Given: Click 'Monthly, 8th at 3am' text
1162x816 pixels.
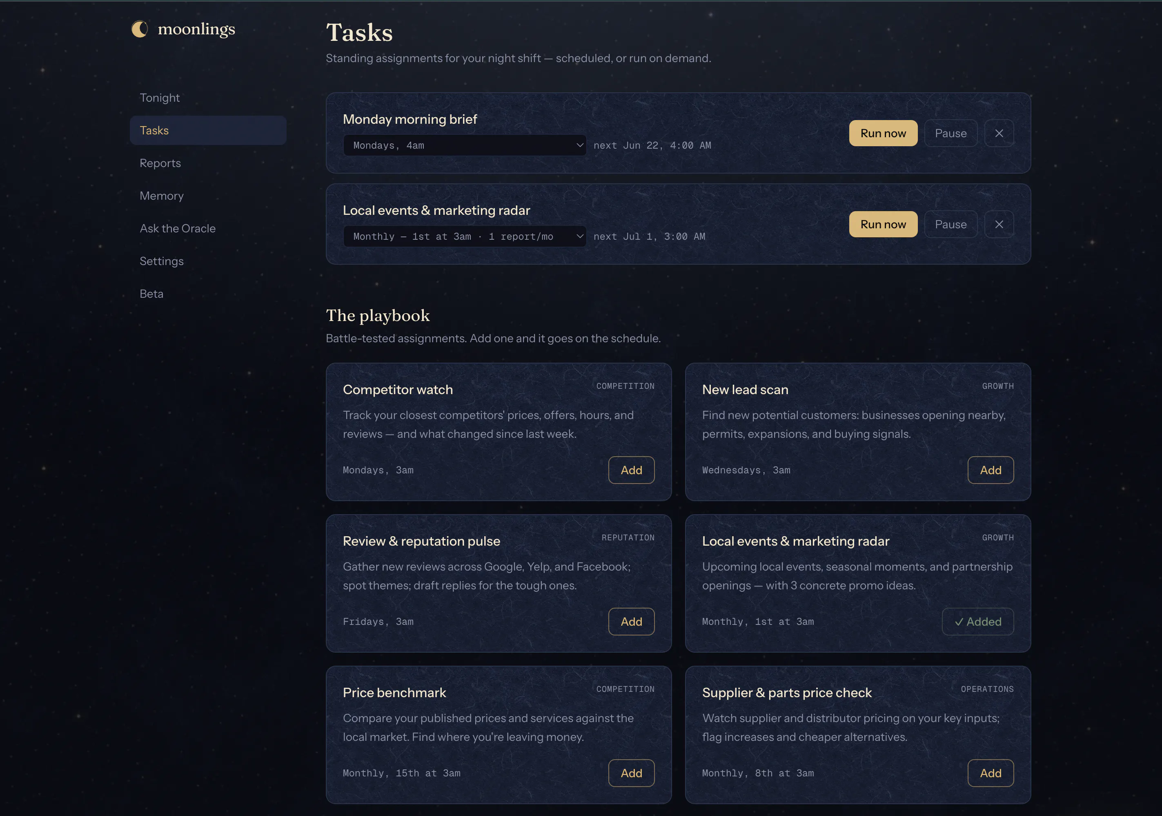Looking at the screenshot, I should [x=758, y=773].
